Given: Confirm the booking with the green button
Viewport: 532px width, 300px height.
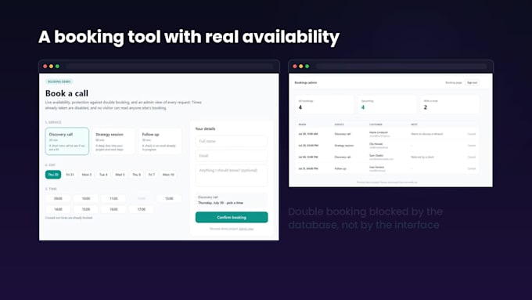Looking at the screenshot, I should (x=232, y=217).
